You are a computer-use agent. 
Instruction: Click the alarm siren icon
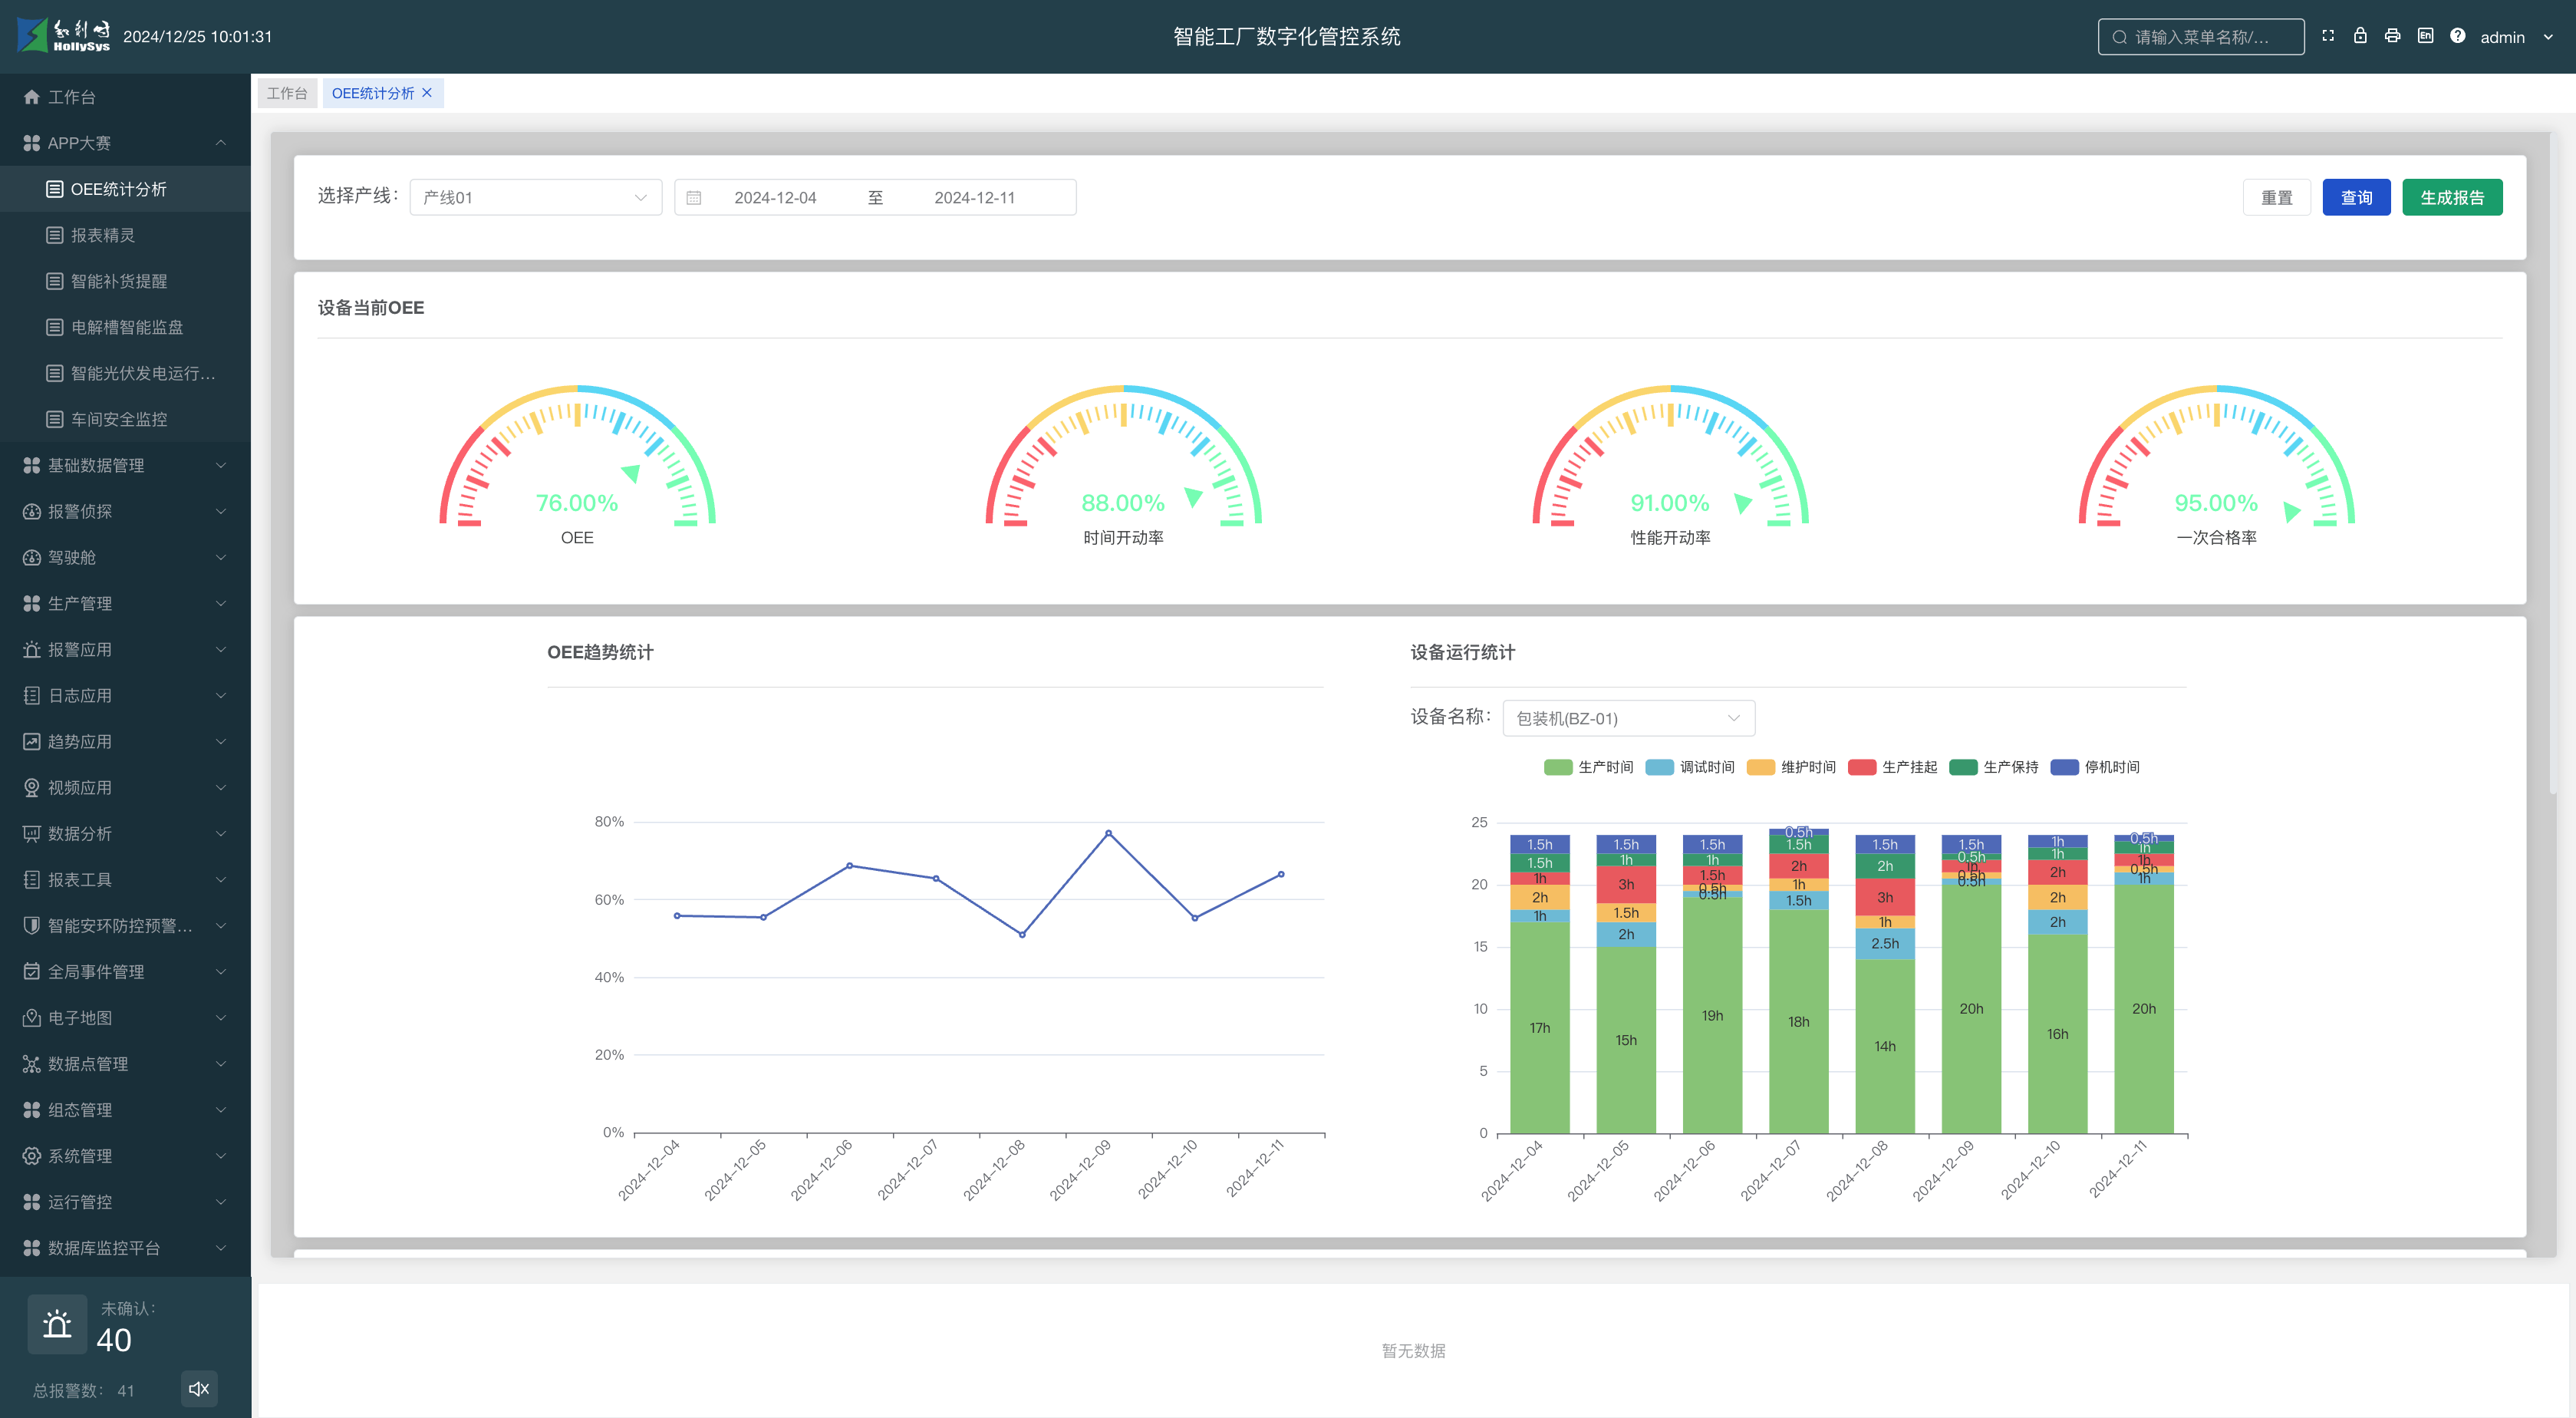tap(57, 1324)
